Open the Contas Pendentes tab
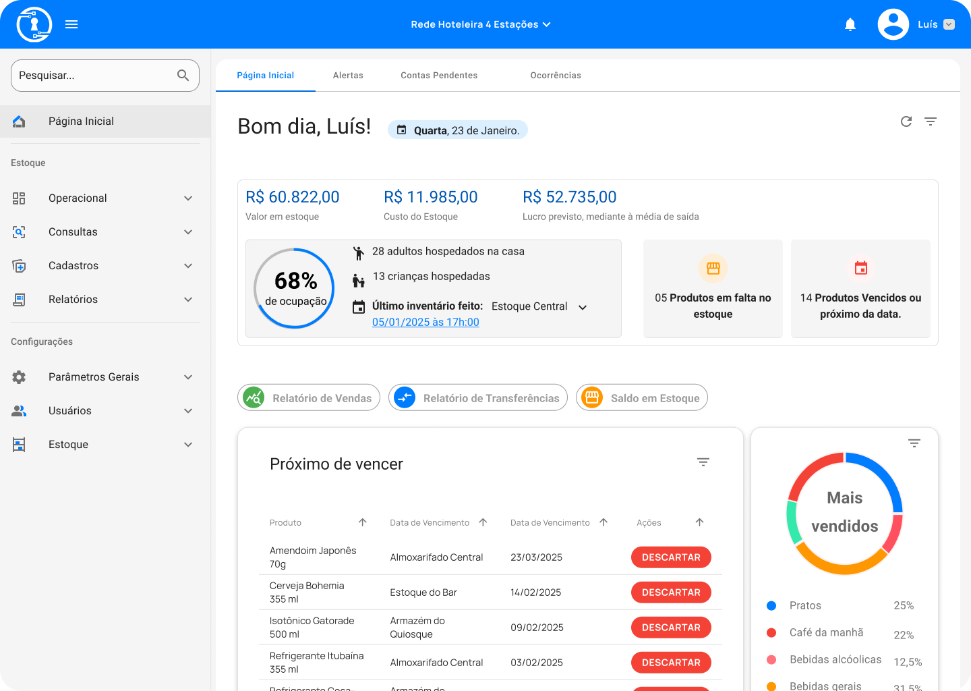 (x=439, y=76)
